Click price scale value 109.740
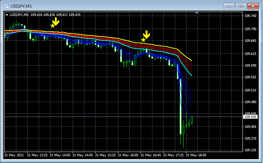Screen dimensions: 263x163 [x=251, y=16]
